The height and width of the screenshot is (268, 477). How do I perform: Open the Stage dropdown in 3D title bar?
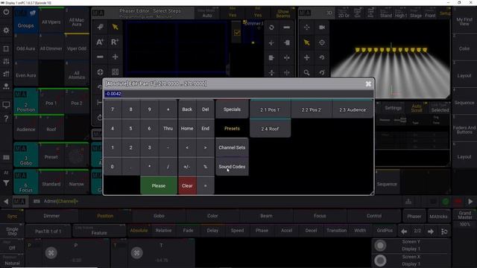point(416,13)
